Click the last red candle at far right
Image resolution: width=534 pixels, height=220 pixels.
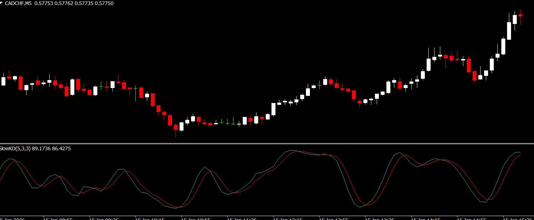[520, 15]
